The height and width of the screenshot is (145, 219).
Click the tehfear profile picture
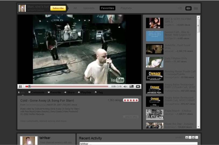point(29,140)
